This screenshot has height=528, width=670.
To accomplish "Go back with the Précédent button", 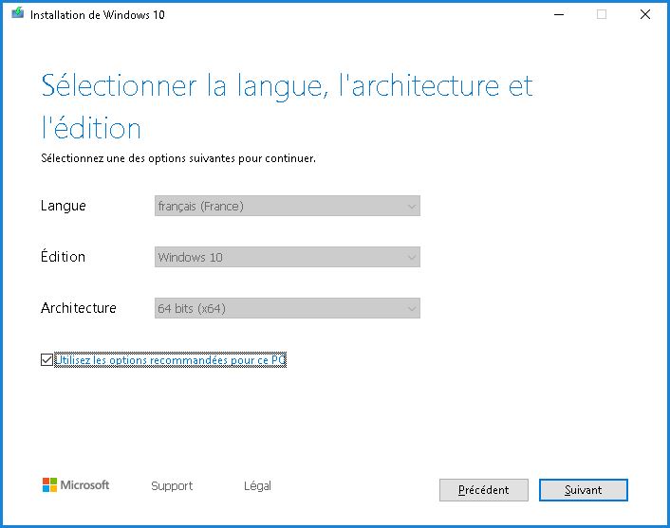I will 483,490.
